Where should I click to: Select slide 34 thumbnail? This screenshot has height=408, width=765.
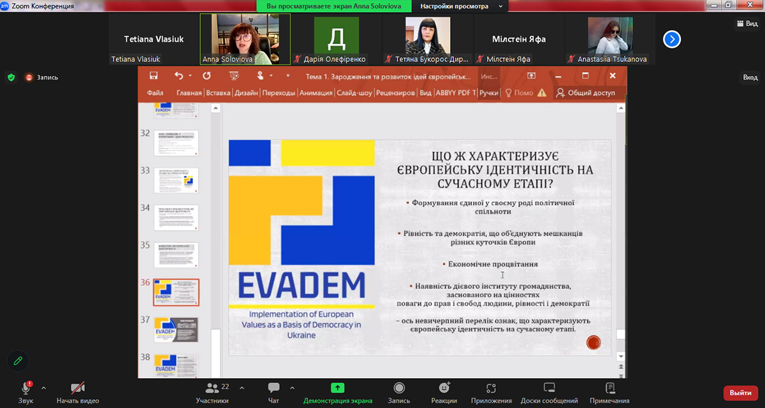coord(176,217)
